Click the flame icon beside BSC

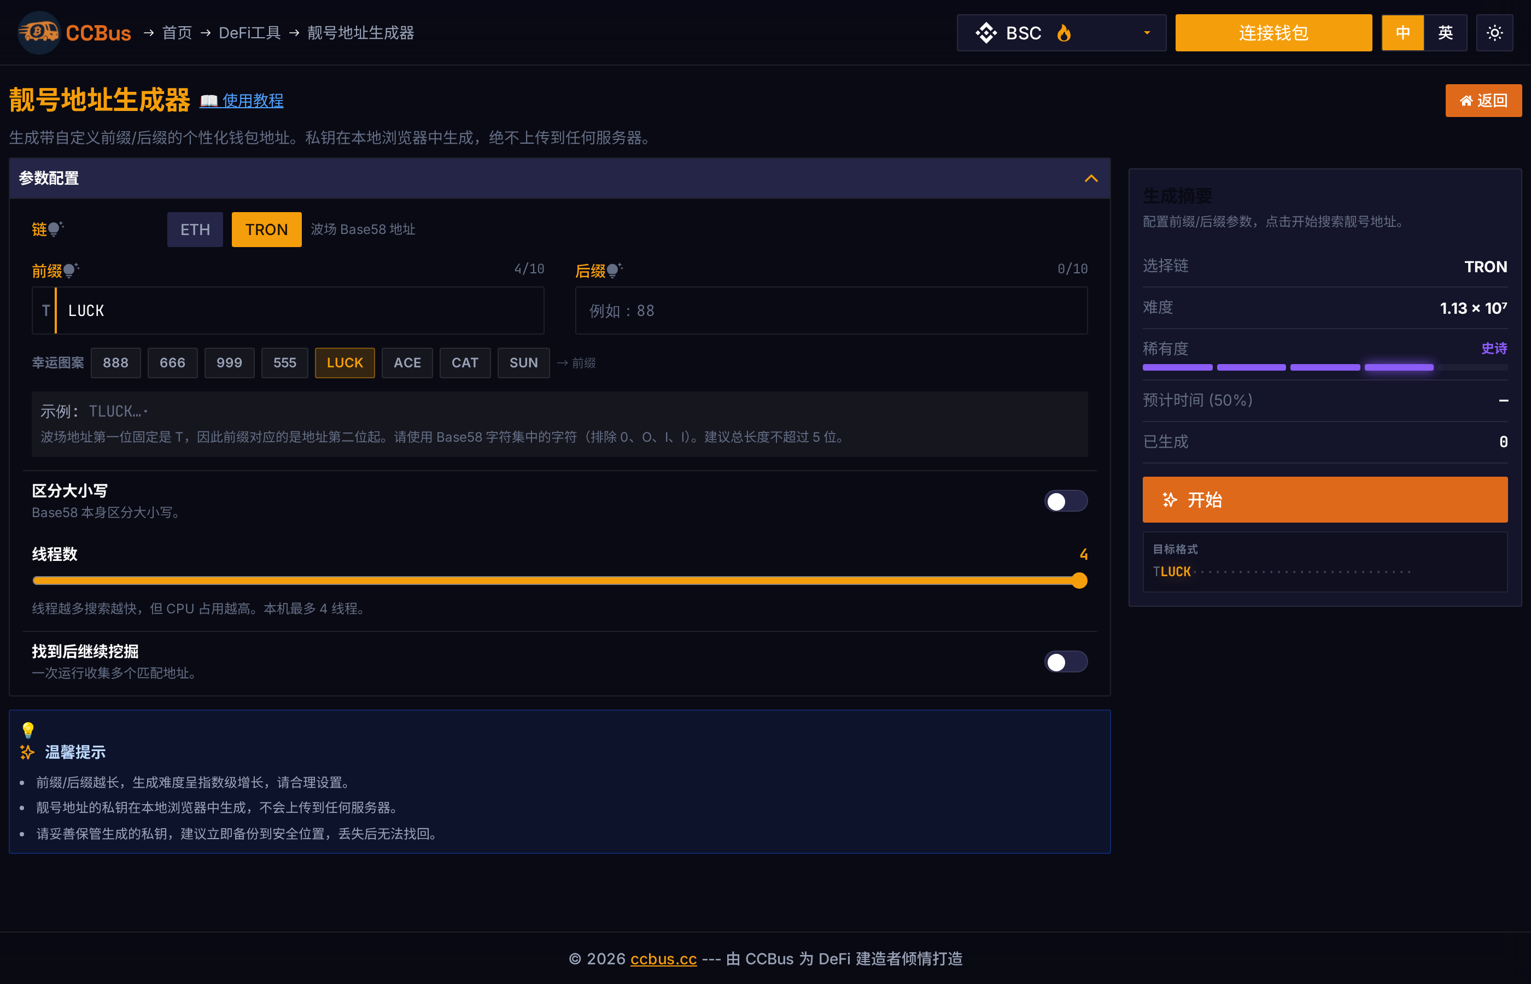(1064, 33)
